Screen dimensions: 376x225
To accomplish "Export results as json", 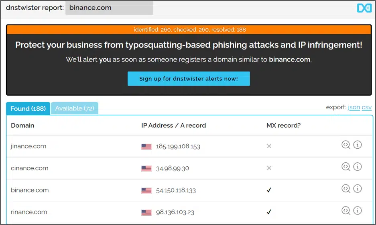I will point(354,107).
